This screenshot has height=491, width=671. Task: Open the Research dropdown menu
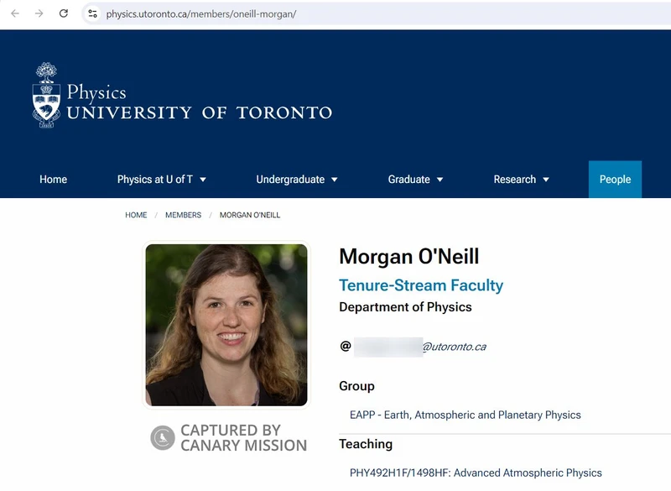click(x=520, y=179)
